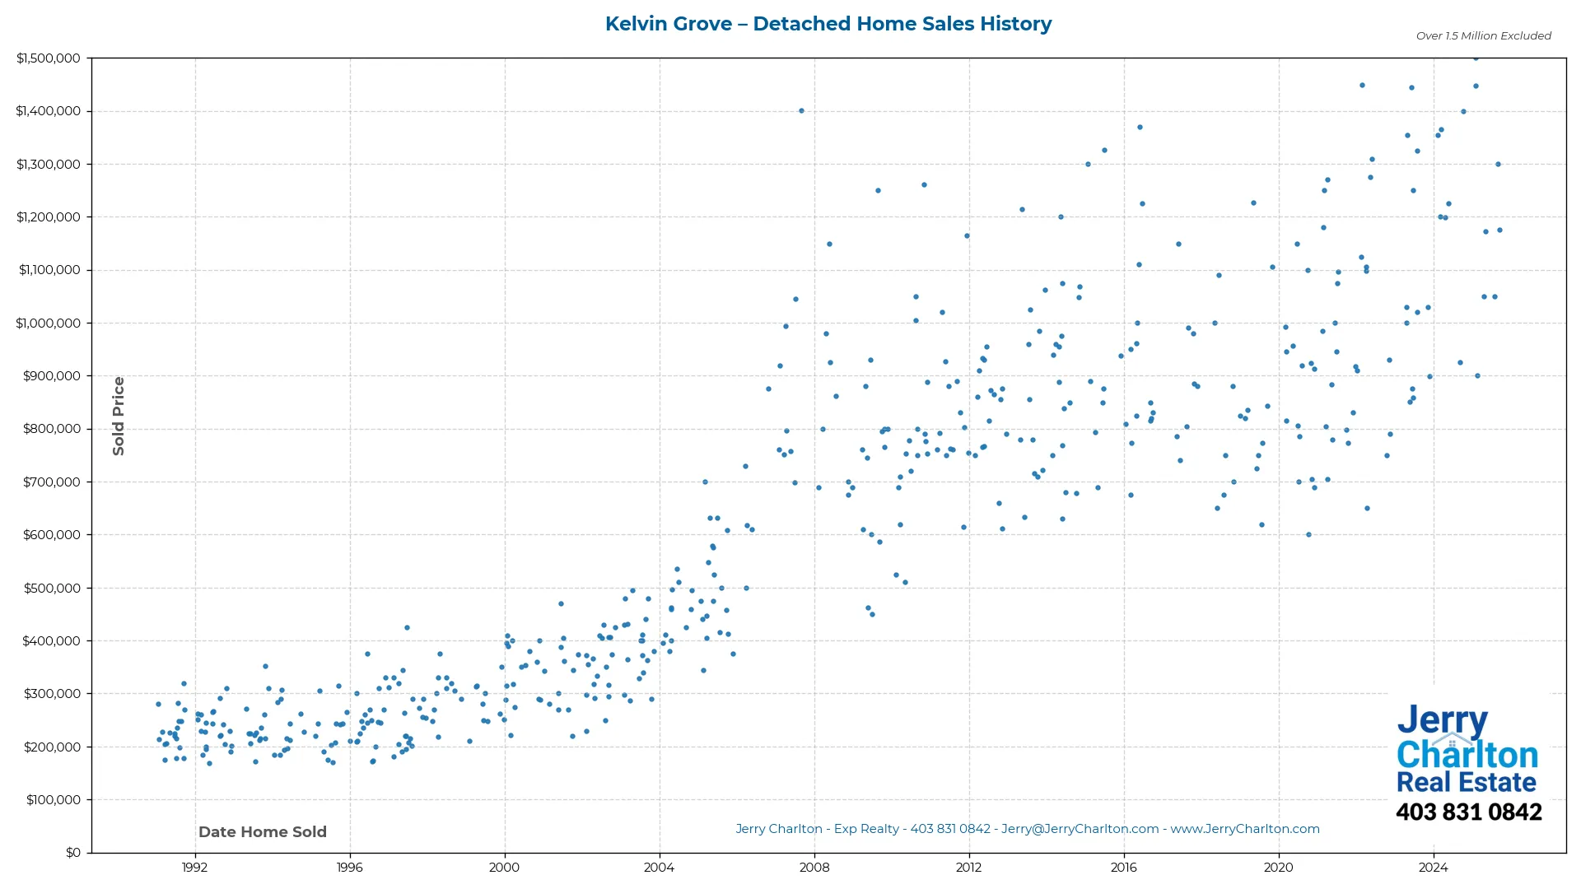Select the isolated $1,450,000 point near 2022

coord(1360,85)
